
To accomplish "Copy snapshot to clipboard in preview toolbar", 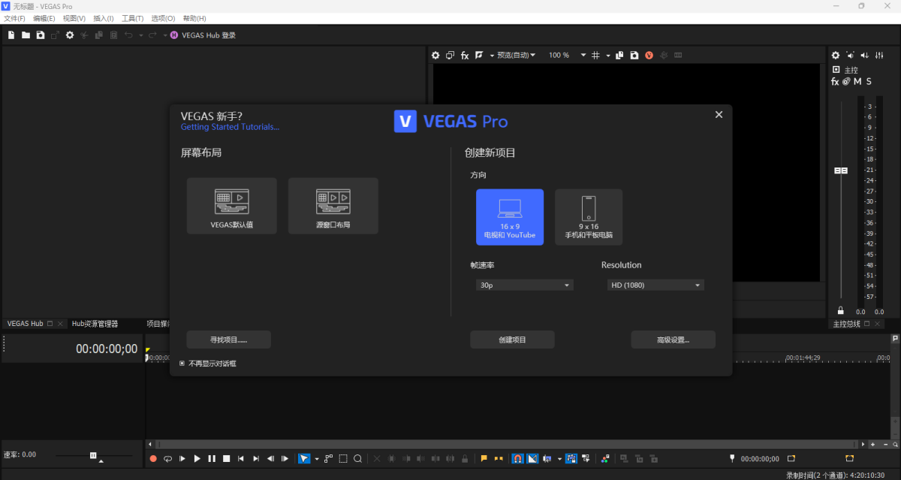I will pyautogui.click(x=619, y=55).
